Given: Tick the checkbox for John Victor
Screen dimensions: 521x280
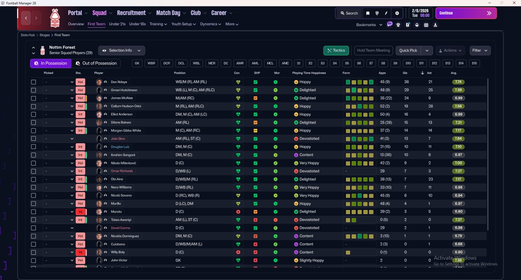Looking at the screenshot, I should pos(33,260).
